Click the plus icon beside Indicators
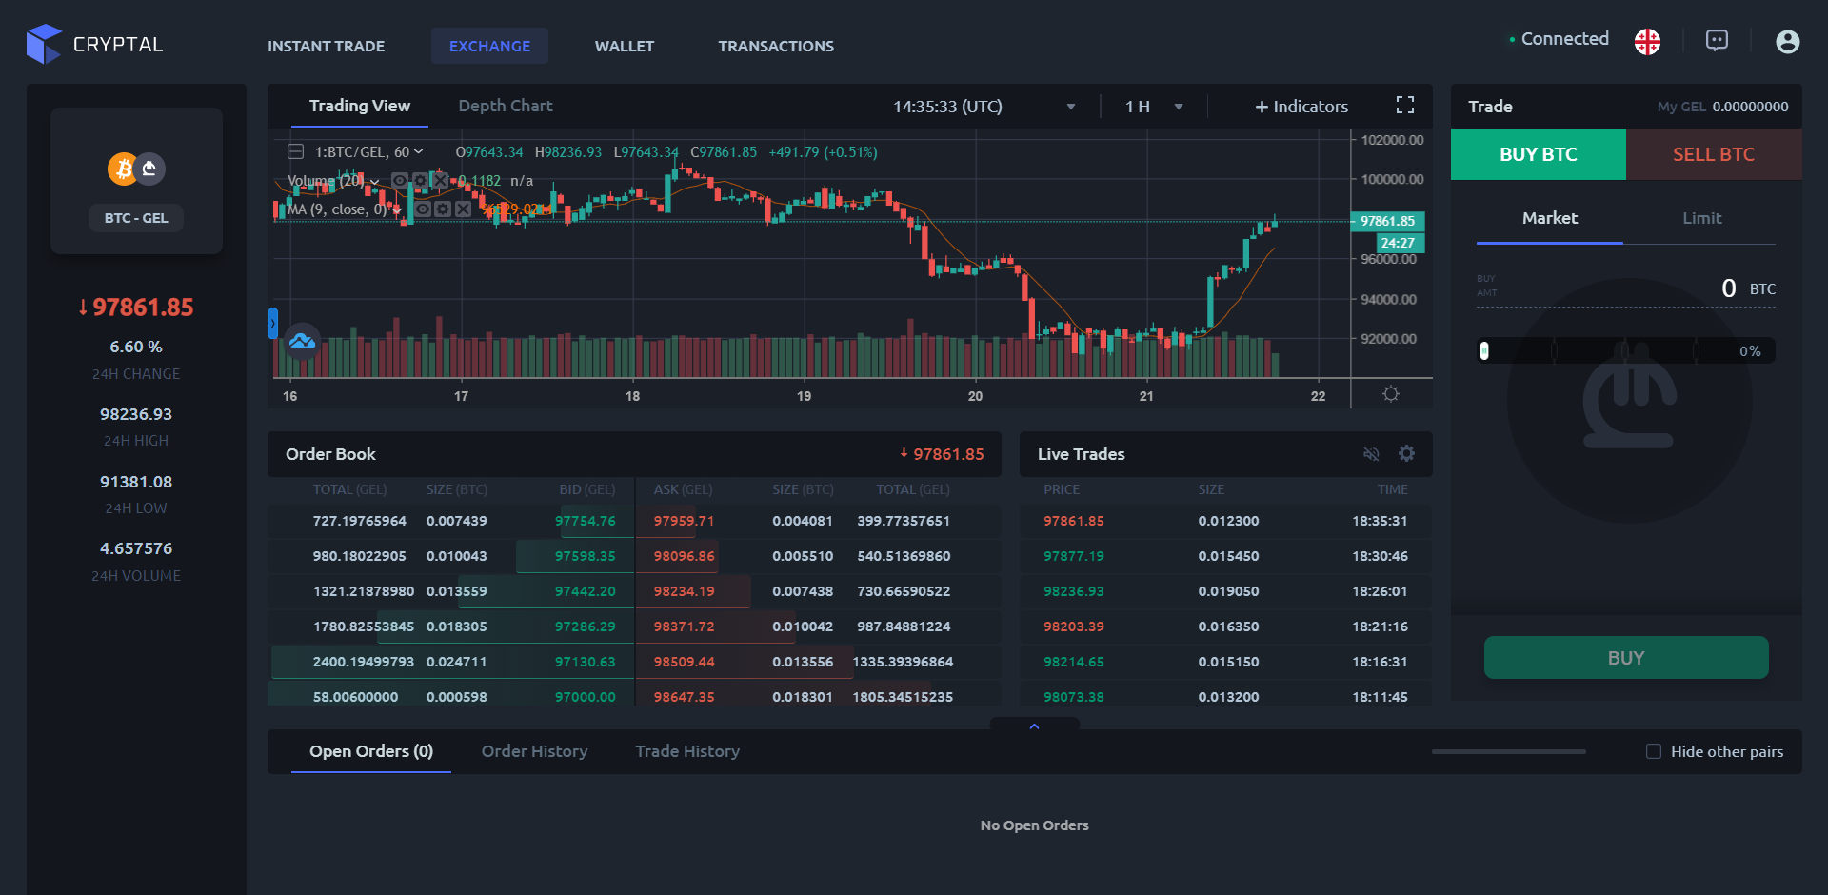 click(x=1262, y=107)
